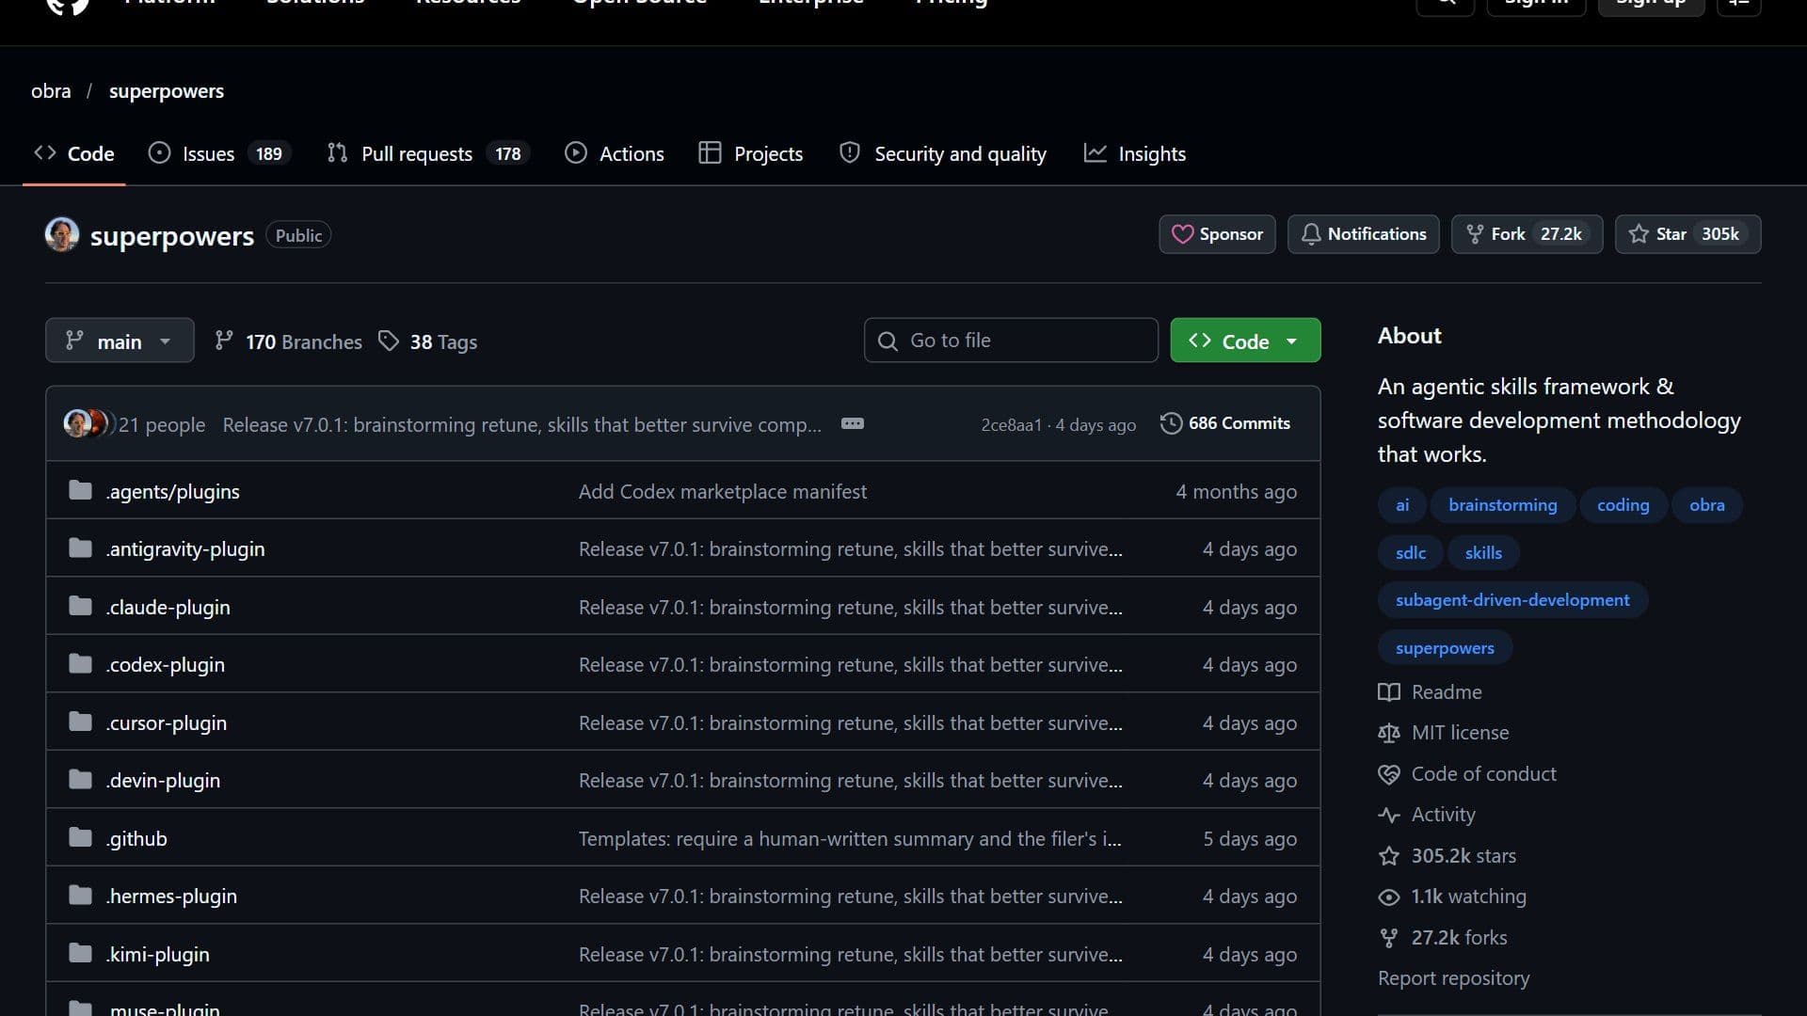1807x1016 pixels.
Task: Click the Code of conduct icon
Action: click(1389, 774)
